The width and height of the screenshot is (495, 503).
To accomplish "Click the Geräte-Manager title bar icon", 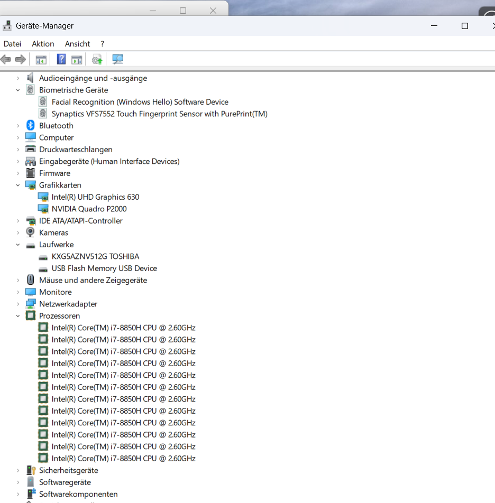I will coord(7,26).
